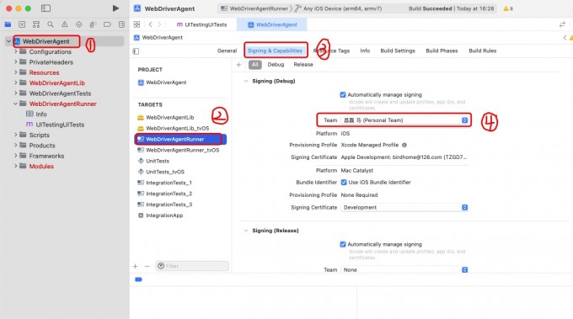The image size is (573, 319).
Task: Open the Release Team dropdown showing None
Action: [x=404, y=269]
